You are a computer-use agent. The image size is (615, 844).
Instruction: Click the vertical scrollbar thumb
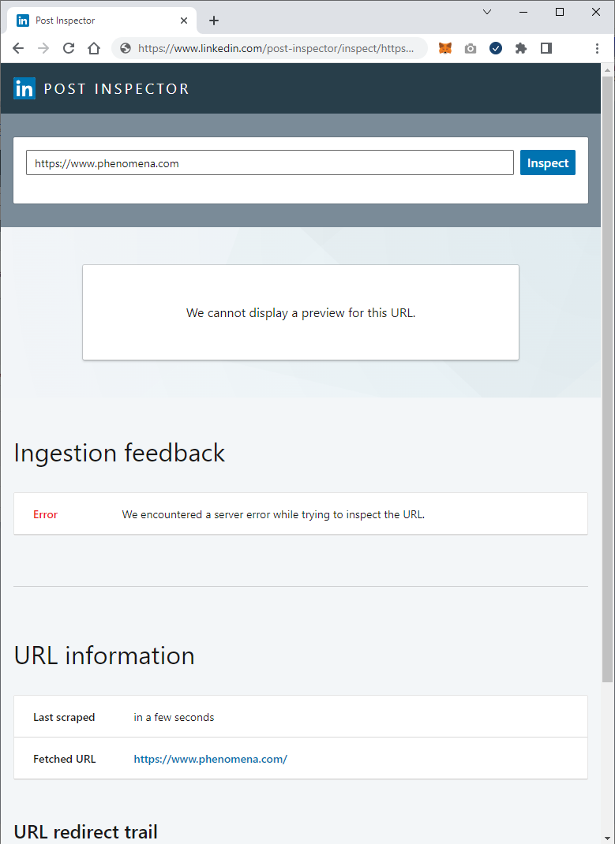(607, 379)
